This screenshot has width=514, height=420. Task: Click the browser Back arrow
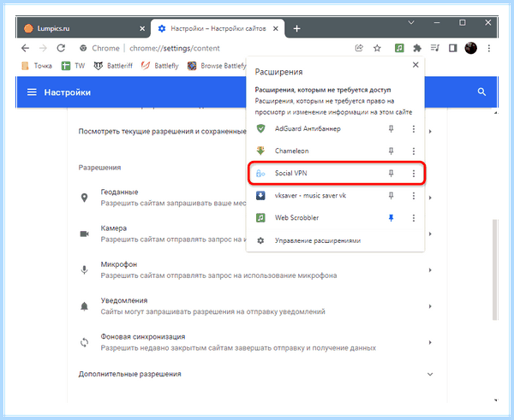pyautogui.click(x=25, y=49)
